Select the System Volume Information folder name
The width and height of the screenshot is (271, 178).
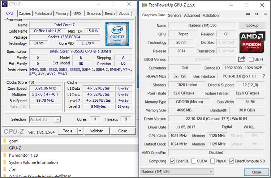[33, 162]
